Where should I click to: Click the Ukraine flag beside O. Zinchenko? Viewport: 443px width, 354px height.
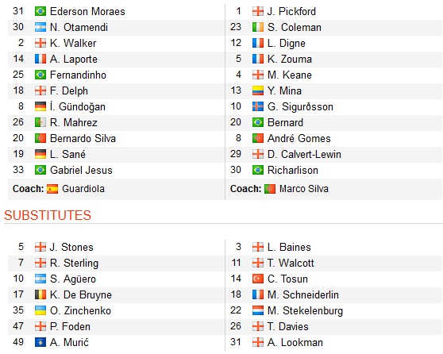(40, 310)
